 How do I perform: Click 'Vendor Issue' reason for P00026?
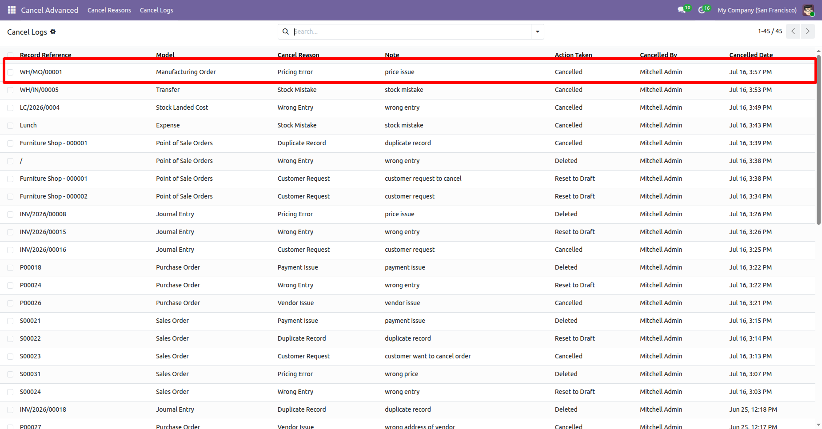pos(295,303)
